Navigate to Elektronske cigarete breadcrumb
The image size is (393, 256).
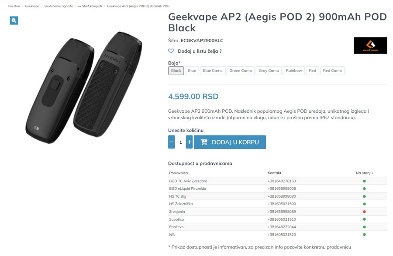[x=59, y=6]
